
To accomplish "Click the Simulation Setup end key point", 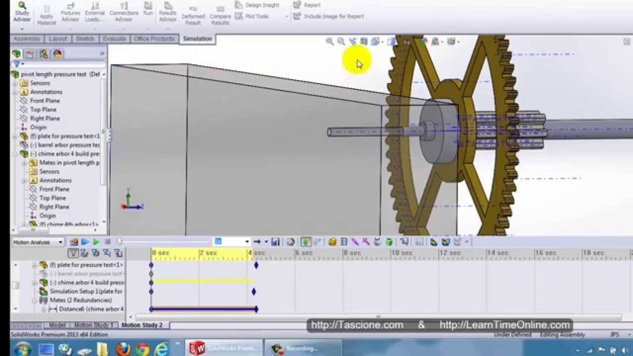I will point(254,292).
